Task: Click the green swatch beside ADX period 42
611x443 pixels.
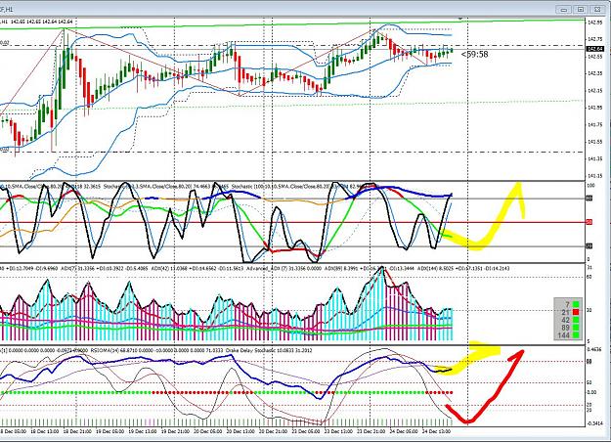Action: coord(576,320)
